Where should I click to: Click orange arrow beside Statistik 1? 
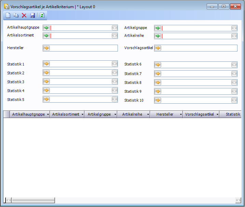46,64
